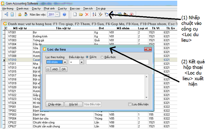Open the Điều kiện lọc operator dropdown
This screenshot has height=129, width=210.
coord(81,62)
